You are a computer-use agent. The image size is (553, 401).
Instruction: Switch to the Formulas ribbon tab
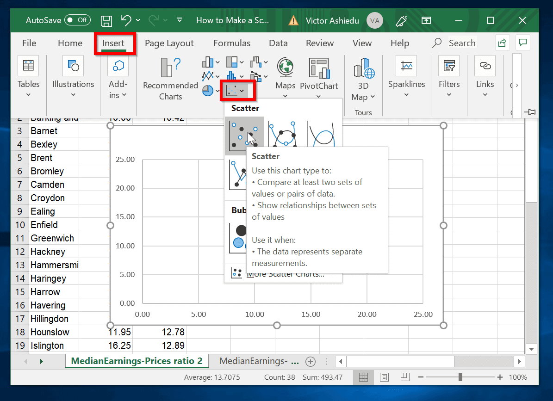click(231, 43)
